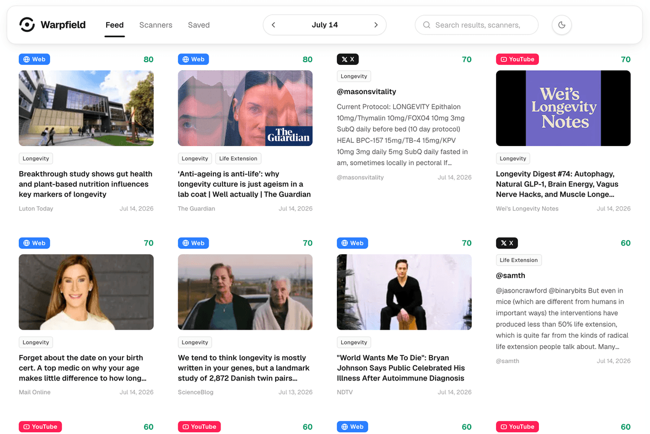650x434 pixels.
Task: Click the 'ScienceBlog' source name
Action: 196,392
